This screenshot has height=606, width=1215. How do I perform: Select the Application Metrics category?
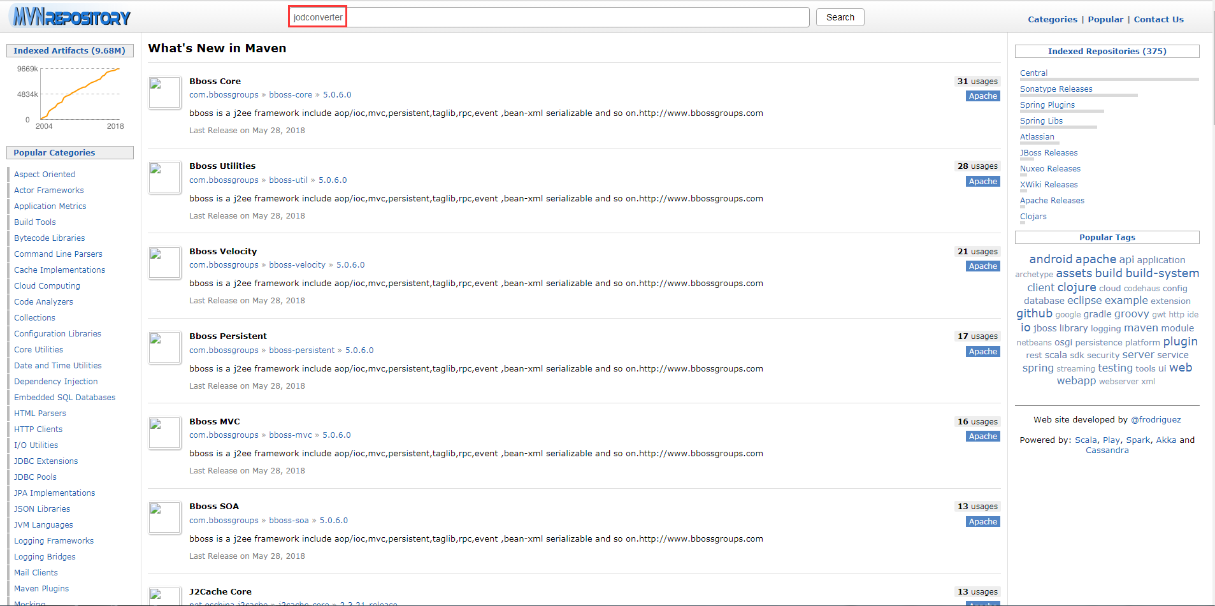click(x=50, y=206)
